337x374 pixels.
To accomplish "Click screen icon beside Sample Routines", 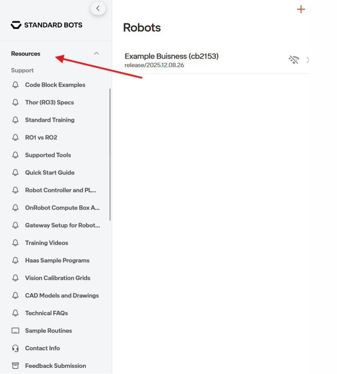I will (x=15, y=331).
